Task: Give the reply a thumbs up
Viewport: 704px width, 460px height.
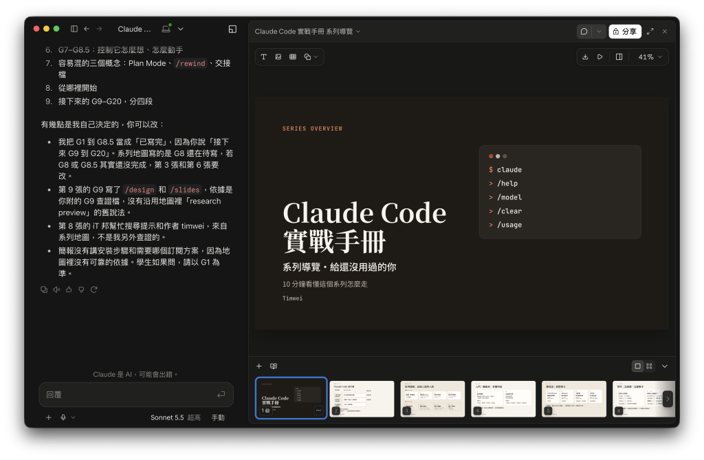Action: pyautogui.click(x=69, y=289)
